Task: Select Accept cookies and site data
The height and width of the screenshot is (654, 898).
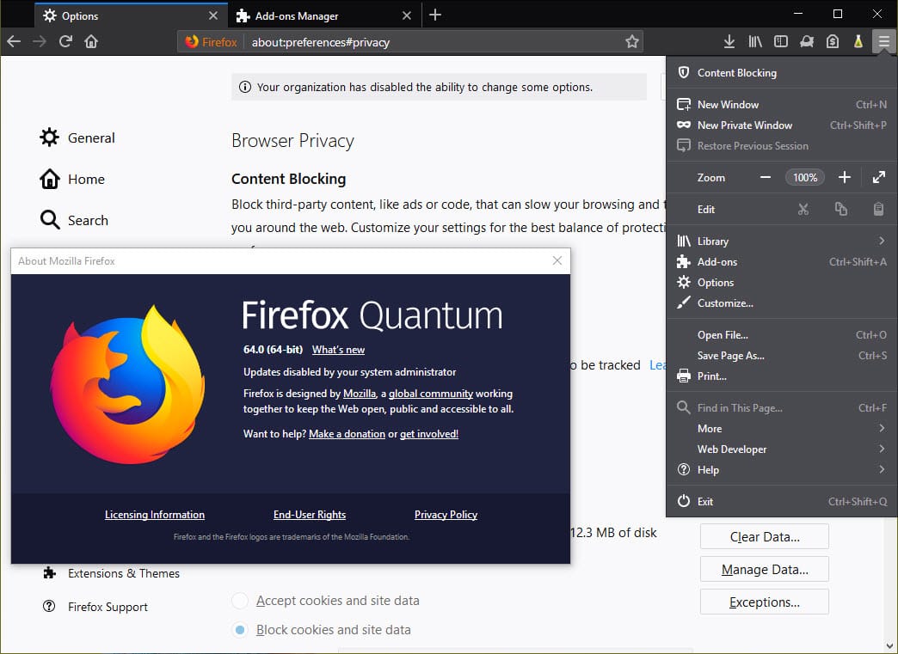Action: (x=239, y=601)
